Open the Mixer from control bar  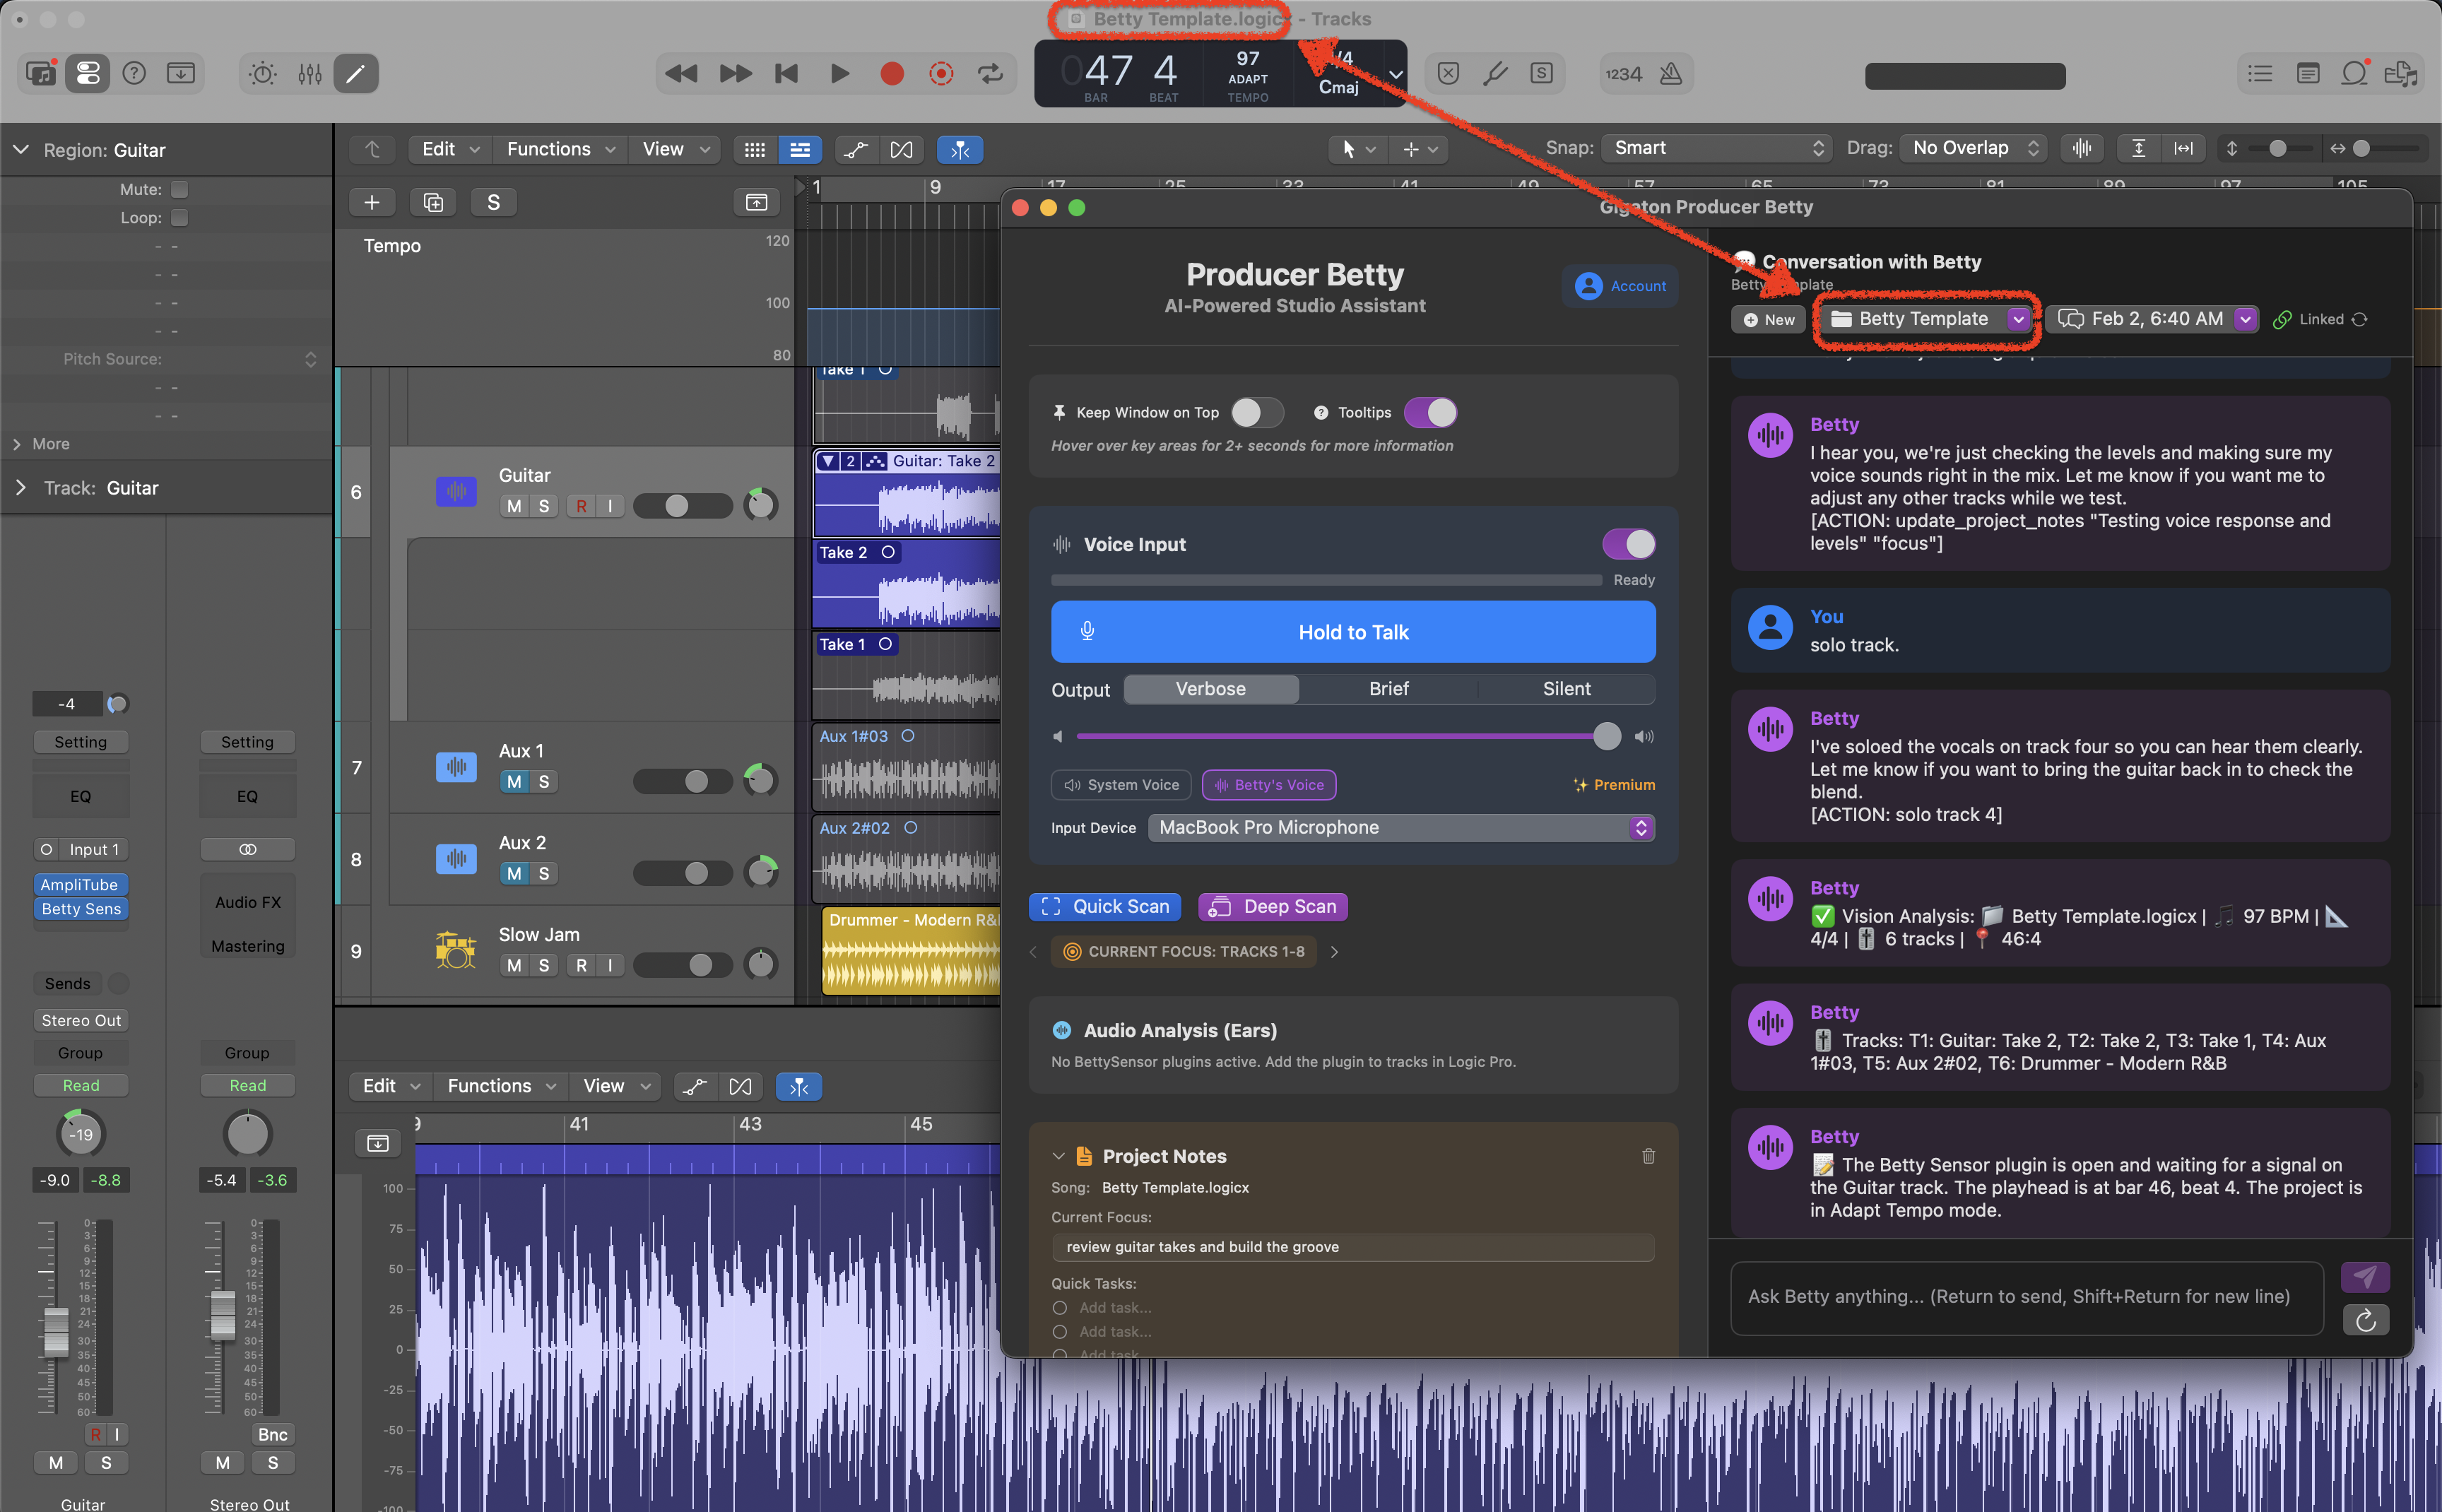(x=310, y=73)
